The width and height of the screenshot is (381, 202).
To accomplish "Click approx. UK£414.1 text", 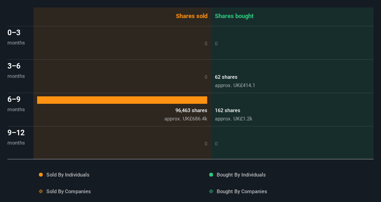I will pos(235,85).
